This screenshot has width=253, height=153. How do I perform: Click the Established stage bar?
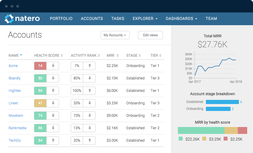[222, 102]
